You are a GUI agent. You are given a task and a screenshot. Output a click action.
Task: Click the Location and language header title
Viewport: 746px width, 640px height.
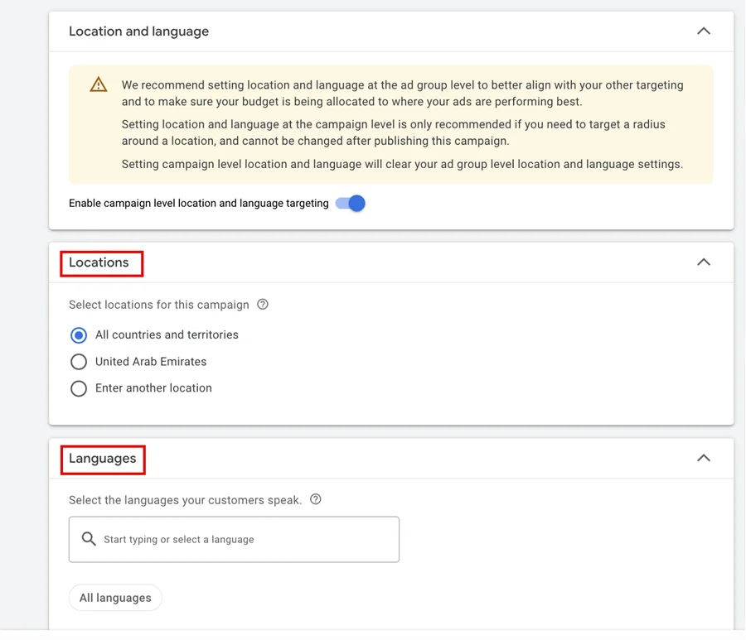coord(139,31)
